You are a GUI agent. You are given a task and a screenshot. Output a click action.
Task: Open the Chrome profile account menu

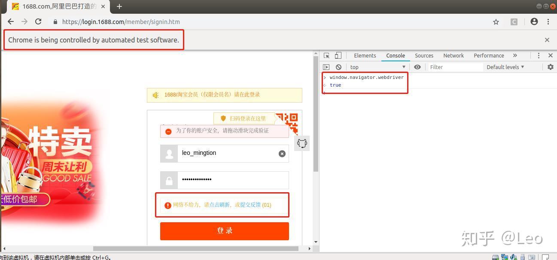click(534, 21)
